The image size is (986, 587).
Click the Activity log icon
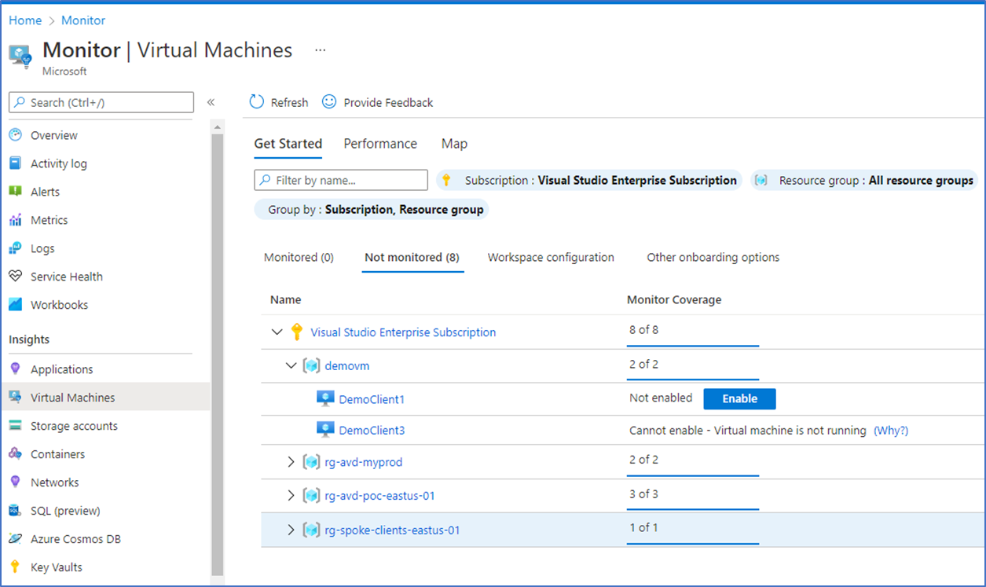15,163
